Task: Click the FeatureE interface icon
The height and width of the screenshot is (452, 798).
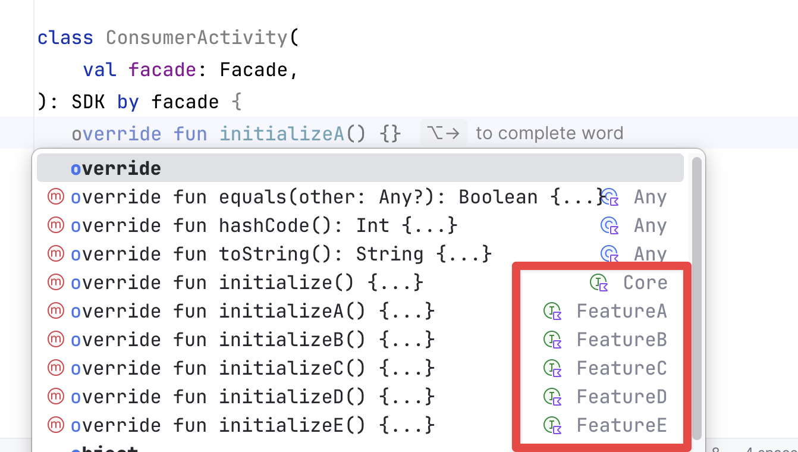Action: point(552,425)
